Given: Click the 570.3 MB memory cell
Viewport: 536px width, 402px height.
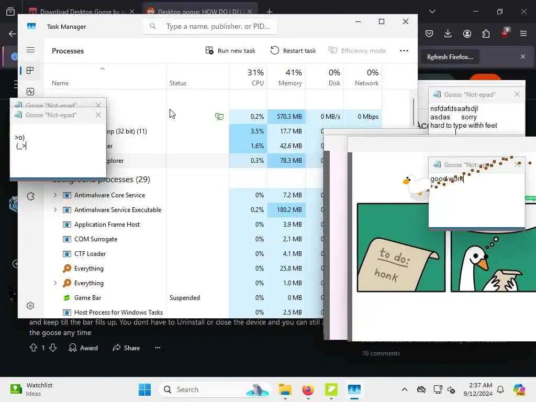Looking at the screenshot, I should tap(286, 117).
